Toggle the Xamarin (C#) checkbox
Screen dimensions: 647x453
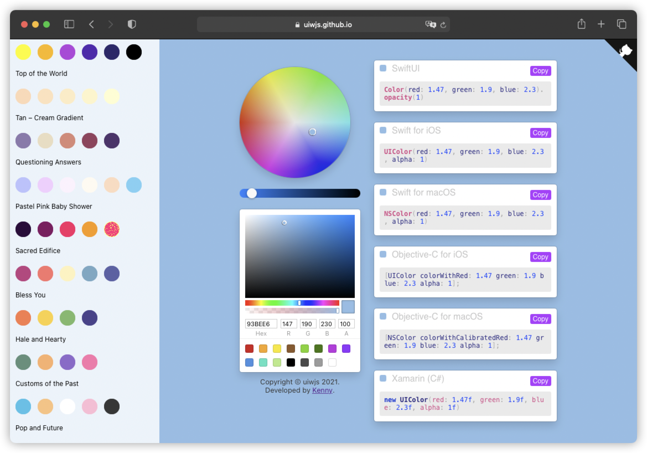point(383,379)
